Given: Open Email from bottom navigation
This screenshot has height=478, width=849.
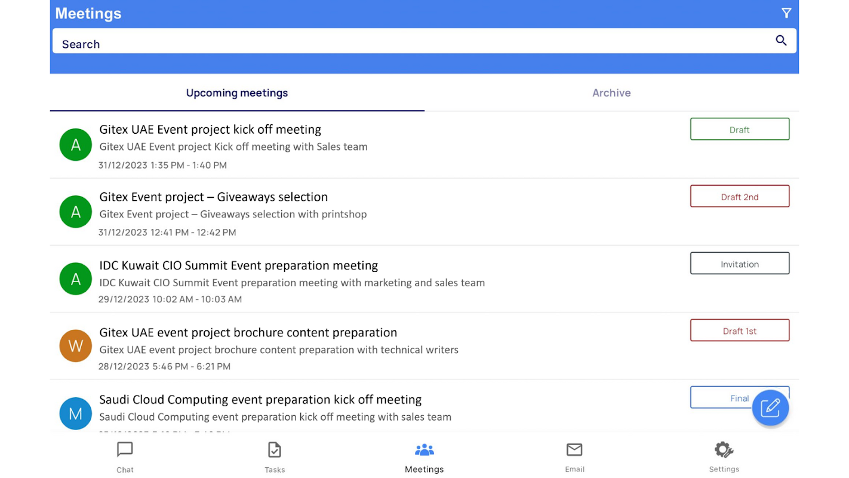Looking at the screenshot, I should 574,457.
